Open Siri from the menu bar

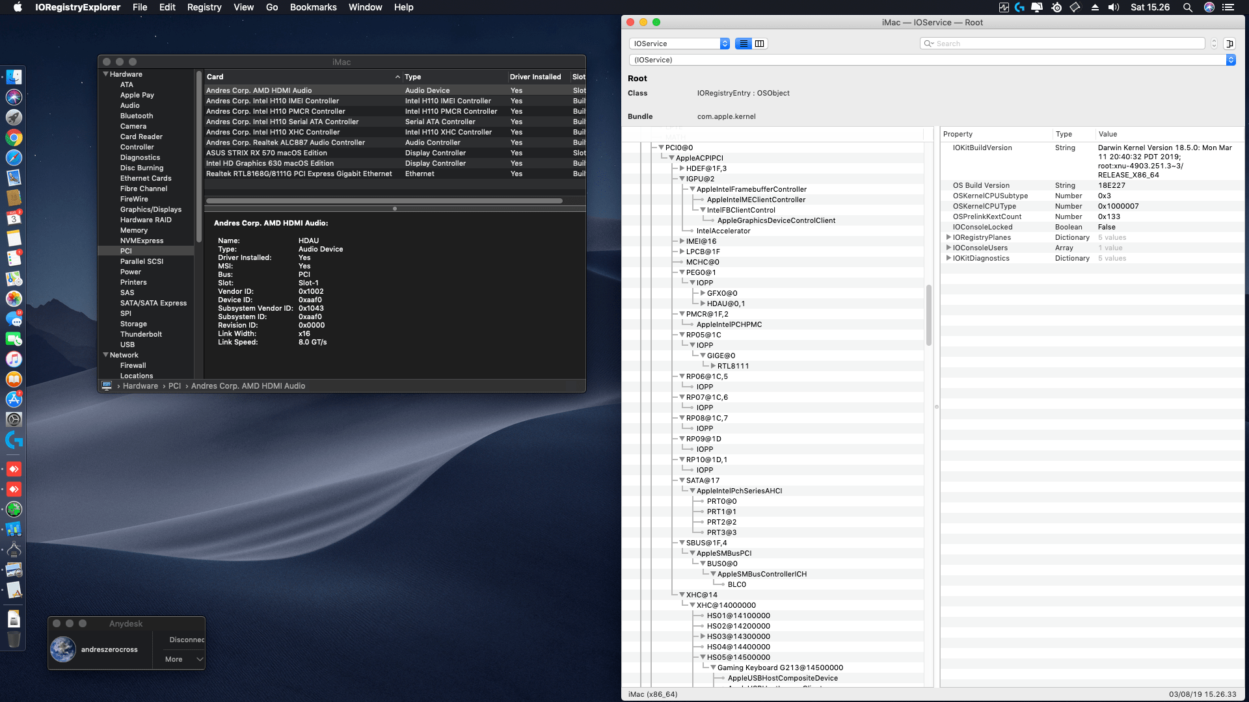pyautogui.click(x=1209, y=7)
